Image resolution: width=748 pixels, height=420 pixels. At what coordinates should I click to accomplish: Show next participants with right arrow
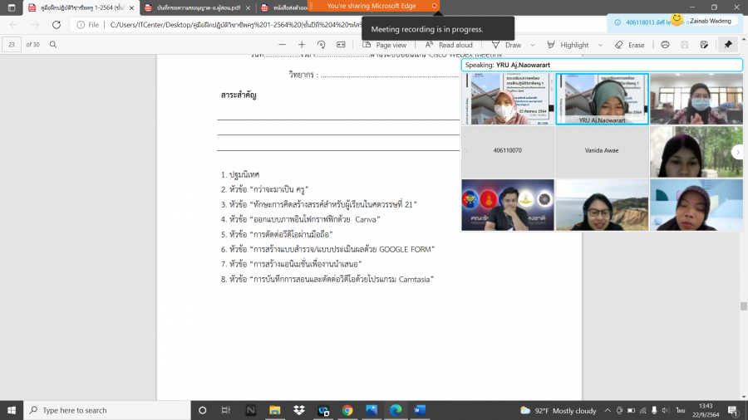click(736, 152)
